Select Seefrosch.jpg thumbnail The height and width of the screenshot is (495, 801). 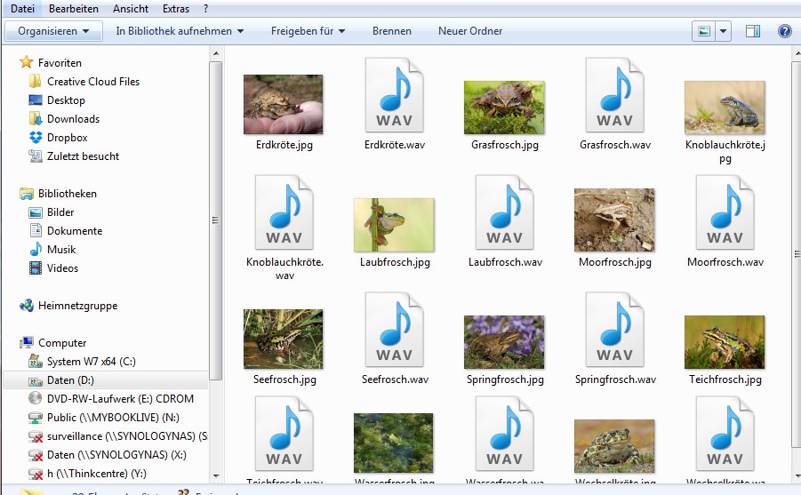pyautogui.click(x=283, y=339)
